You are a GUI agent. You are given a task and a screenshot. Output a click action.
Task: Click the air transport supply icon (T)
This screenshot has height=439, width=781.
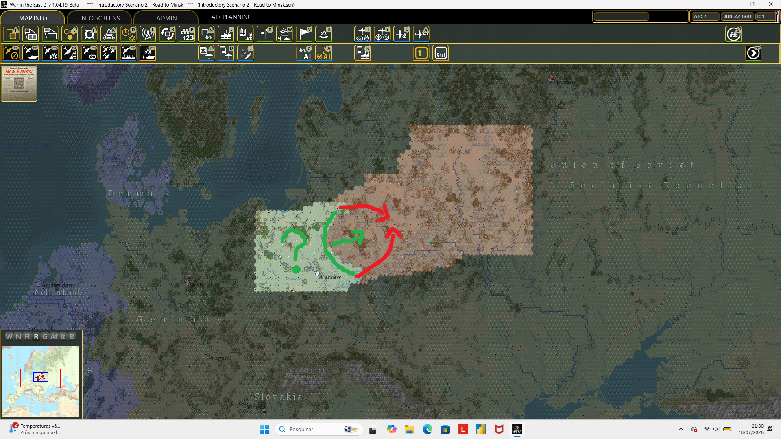pyautogui.click(x=363, y=34)
